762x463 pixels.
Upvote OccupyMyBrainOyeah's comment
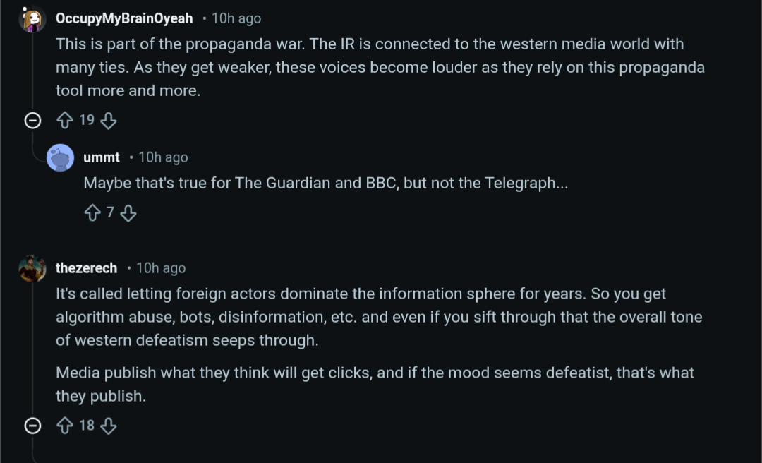tap(65, 121)
